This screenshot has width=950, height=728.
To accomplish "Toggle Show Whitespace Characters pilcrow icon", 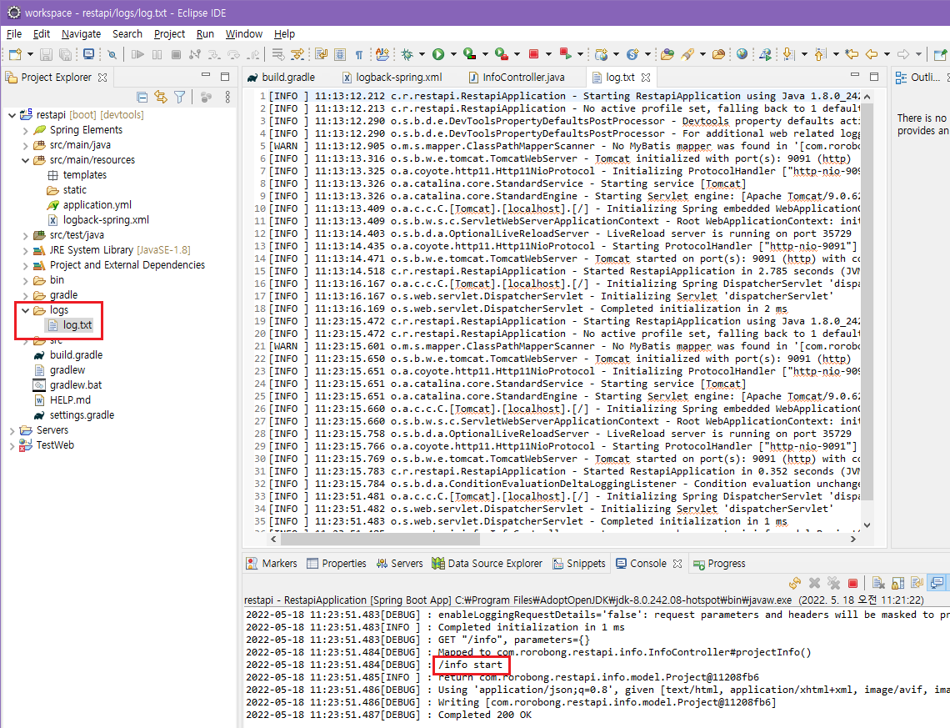I will click(359, 54).
